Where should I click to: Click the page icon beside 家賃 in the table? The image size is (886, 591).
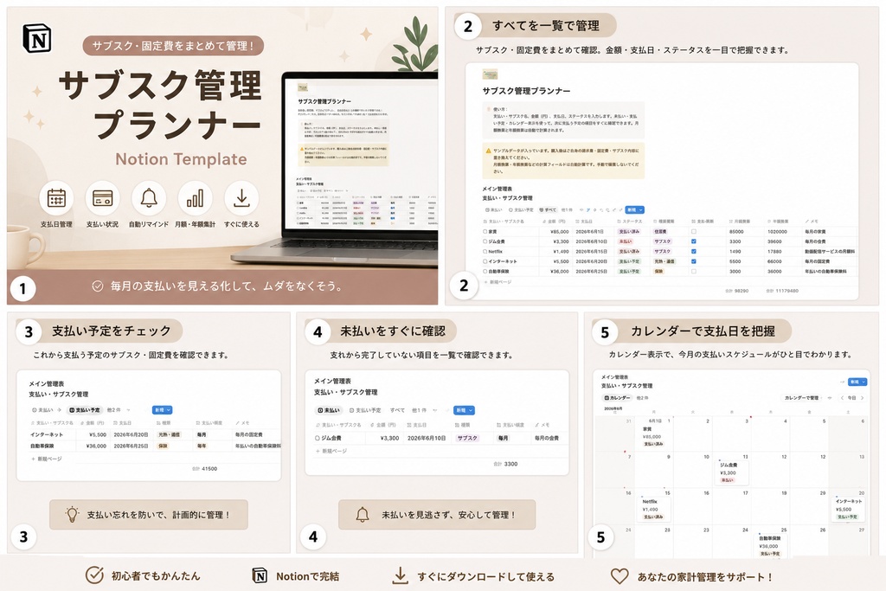485,232
